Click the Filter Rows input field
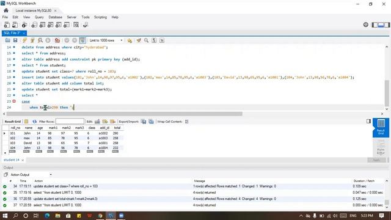This screenshot has width=391, height=220. point(70,122)
